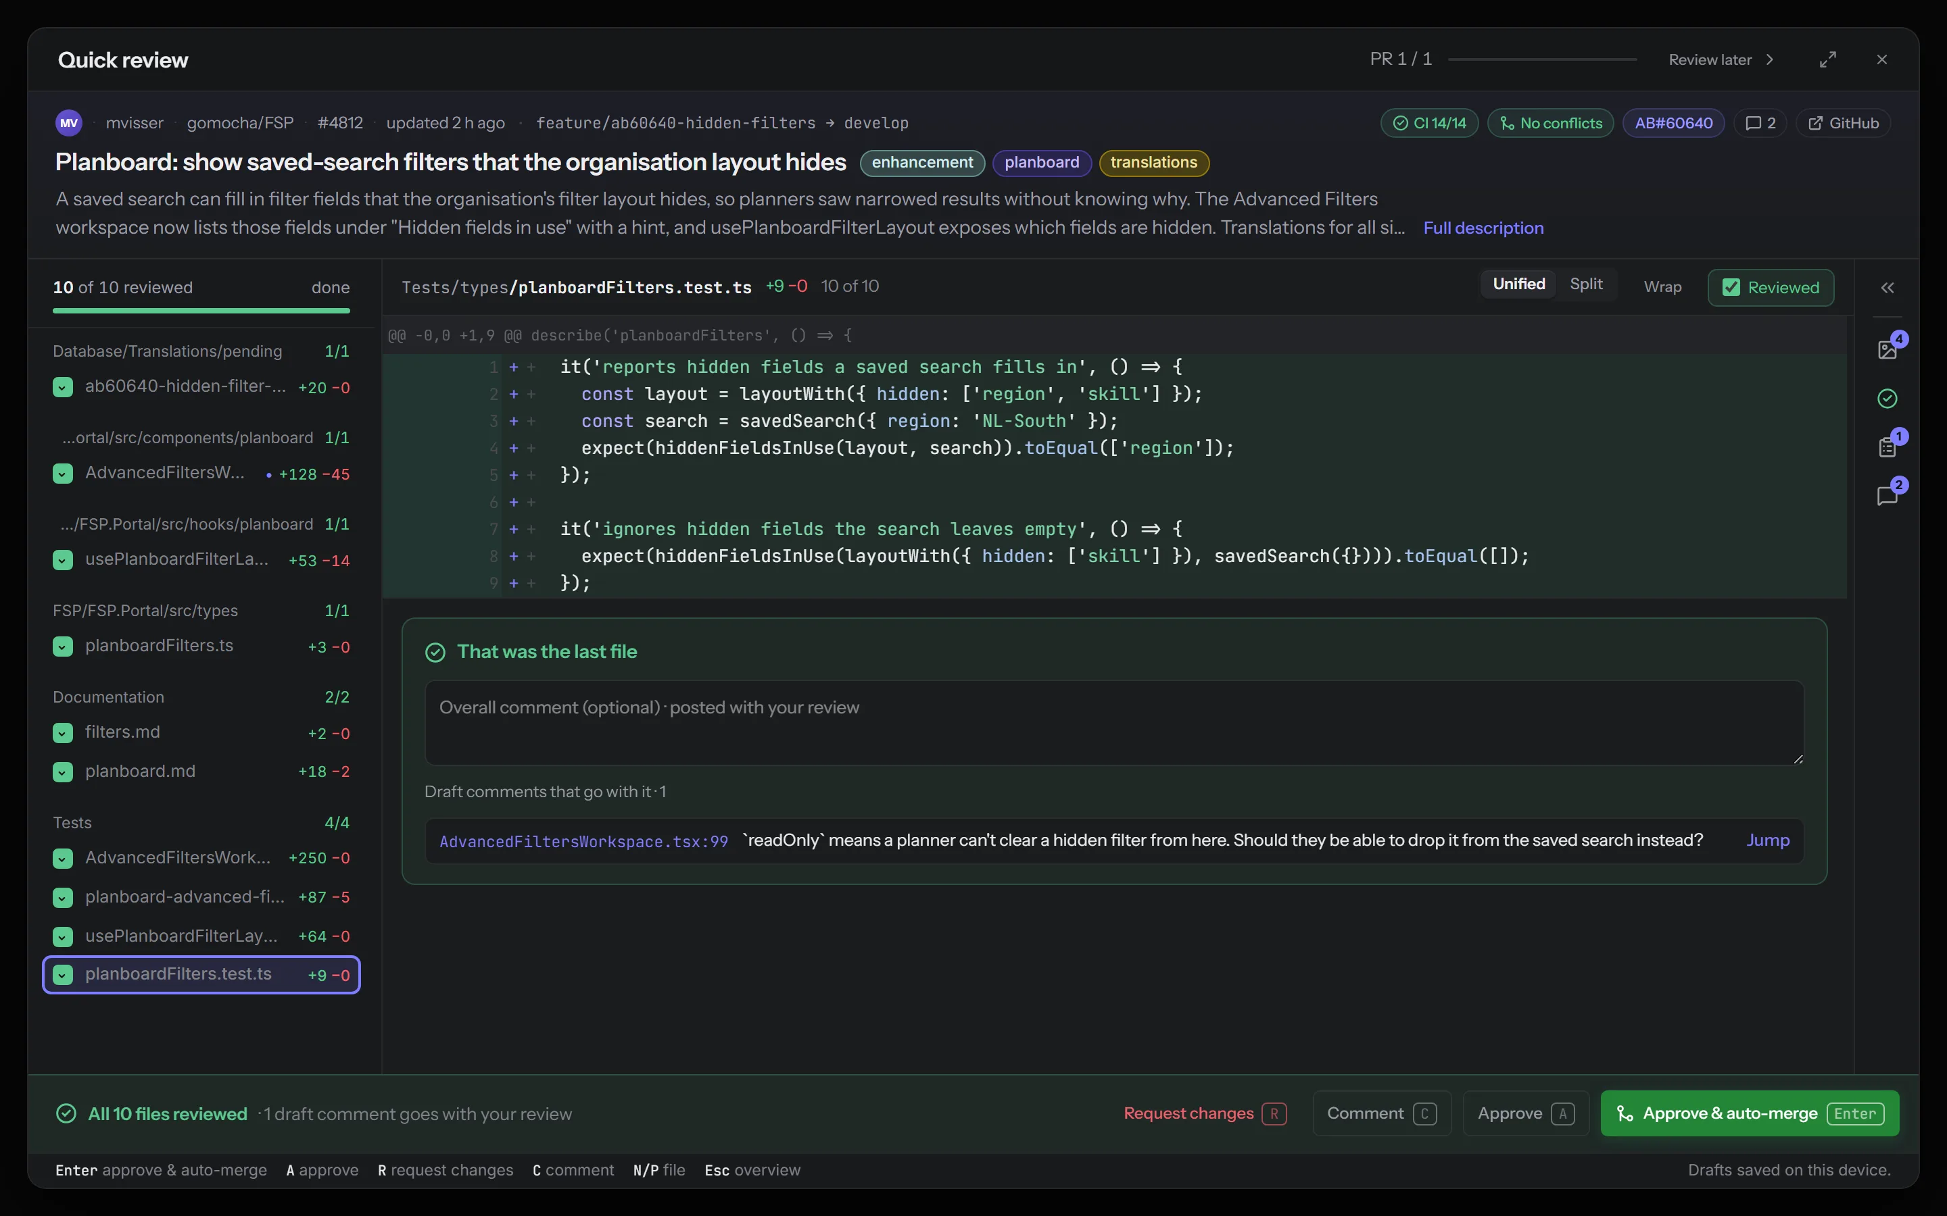This screenshot has width=1947, height=1216.
Task: Select AdvancedFiltersWork... +250 test file
Action: click(x=201, y=858)
